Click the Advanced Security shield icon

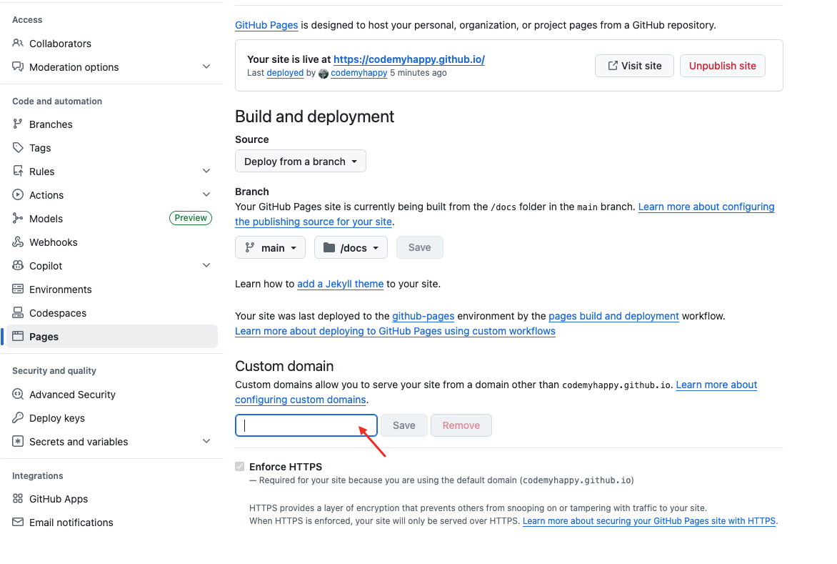tap(18, 394)
